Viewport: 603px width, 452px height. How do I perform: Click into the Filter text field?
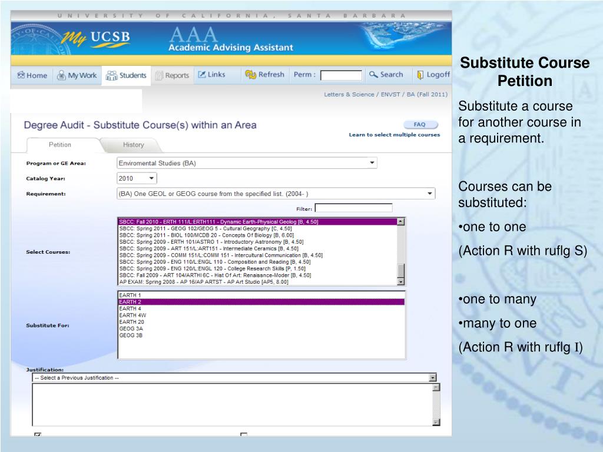(x=353, y=208)
